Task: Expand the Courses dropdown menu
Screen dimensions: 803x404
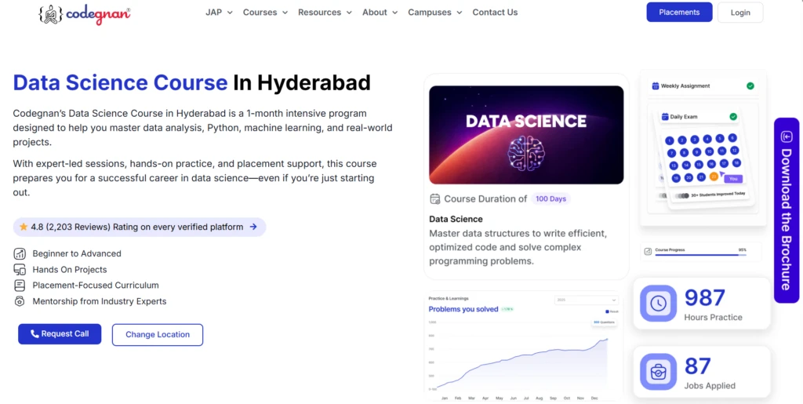Action: (265, 13)
